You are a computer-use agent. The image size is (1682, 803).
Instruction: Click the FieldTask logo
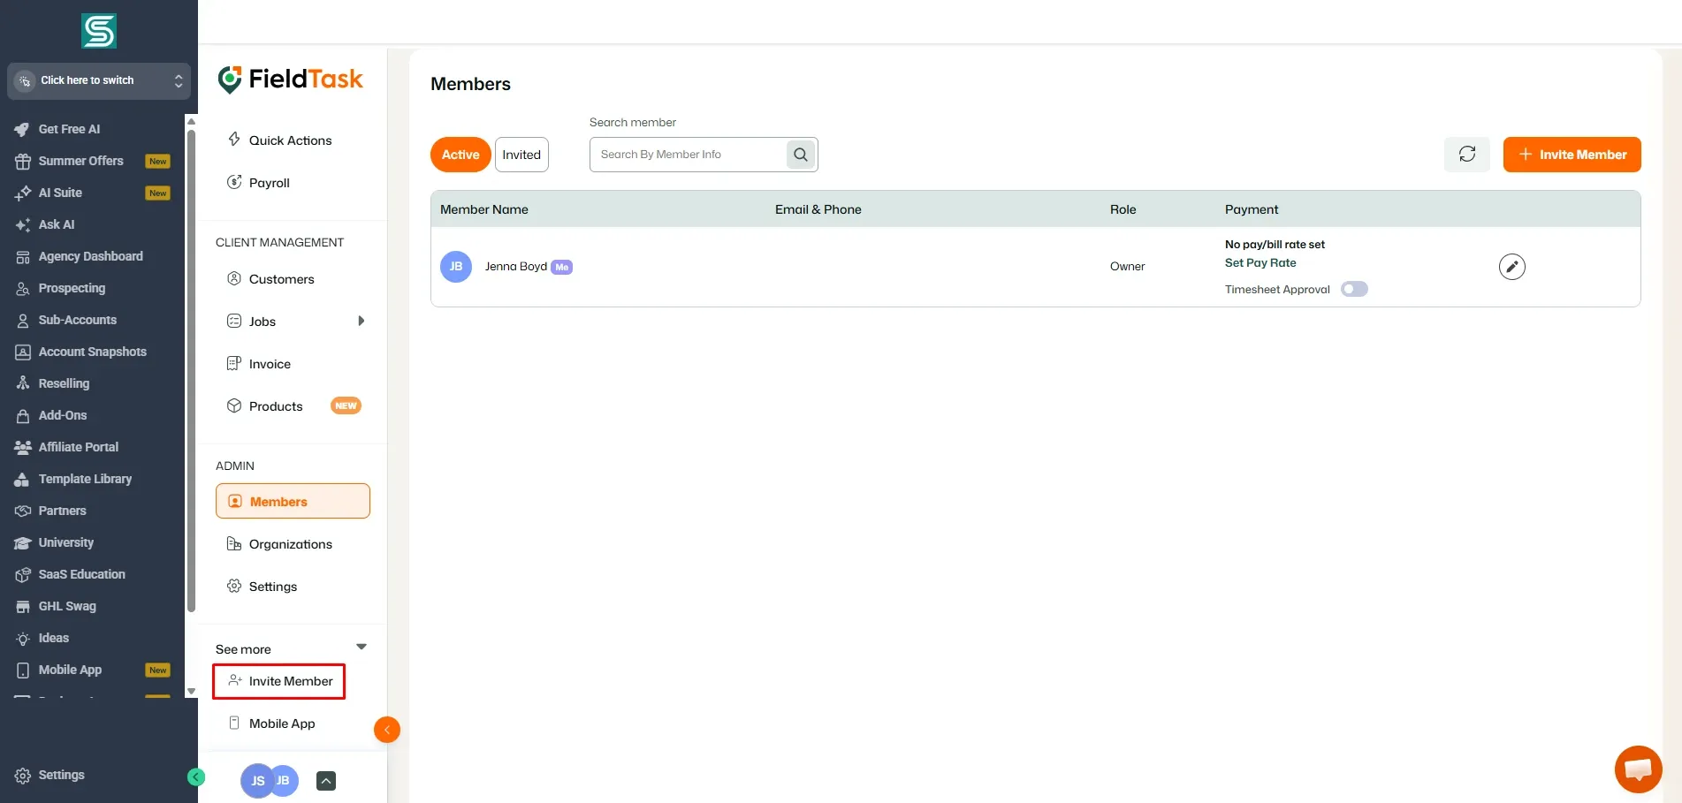coord(291,80)
